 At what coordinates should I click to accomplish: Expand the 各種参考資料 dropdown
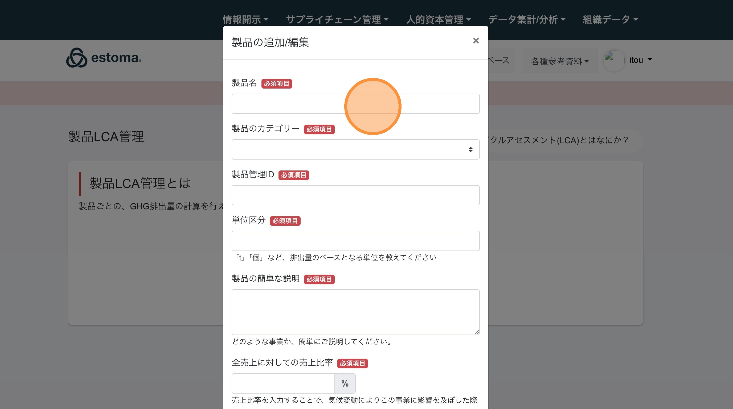(559, 61)
